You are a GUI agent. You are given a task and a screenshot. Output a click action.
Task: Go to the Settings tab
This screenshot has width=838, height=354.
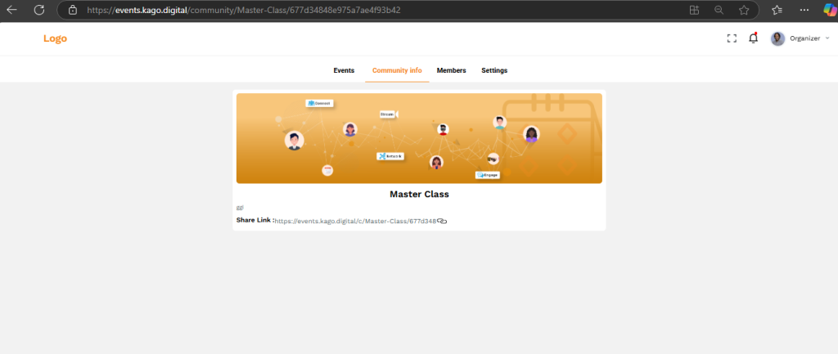click(x=494, y=70)
